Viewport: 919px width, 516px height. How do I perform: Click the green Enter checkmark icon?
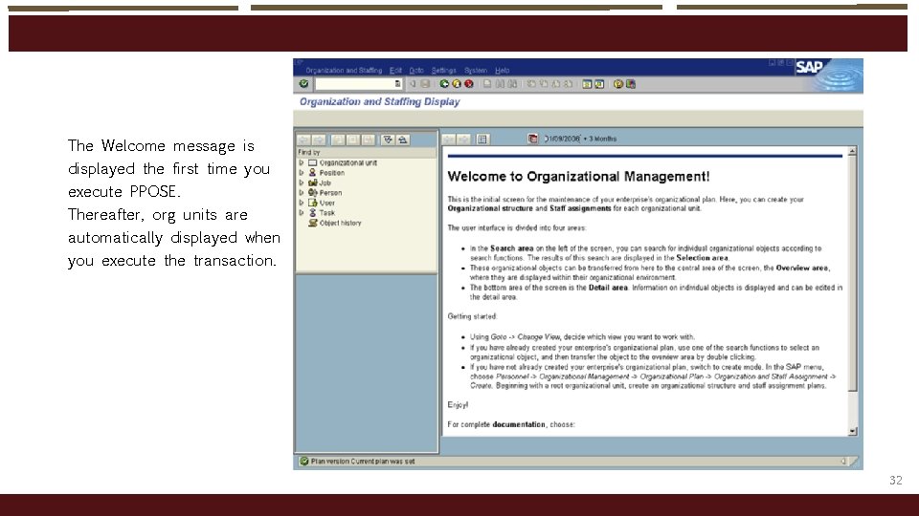click(303, 84)
